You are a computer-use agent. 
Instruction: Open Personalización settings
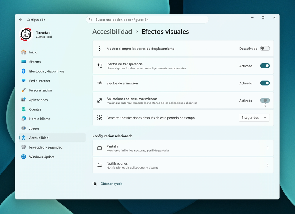pyautogui.click(x=52, y=90)
